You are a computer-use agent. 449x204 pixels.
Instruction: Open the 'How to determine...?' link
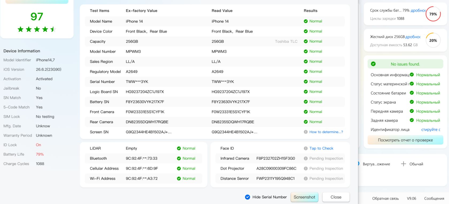click(326, 132)
